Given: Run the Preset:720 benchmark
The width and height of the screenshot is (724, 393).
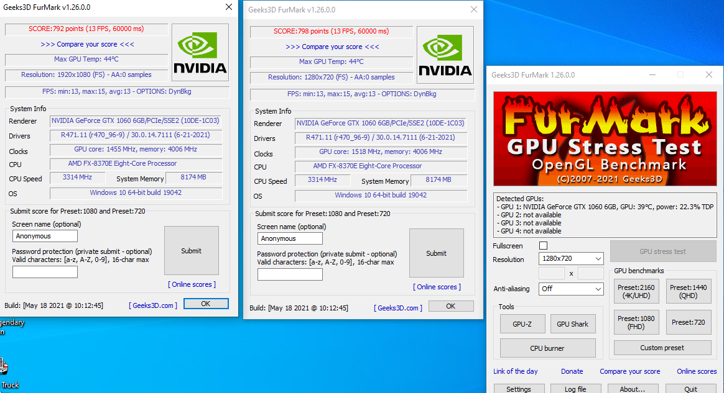Looking at the screenshot, I should pyautogui.click(x=688, y=322).
